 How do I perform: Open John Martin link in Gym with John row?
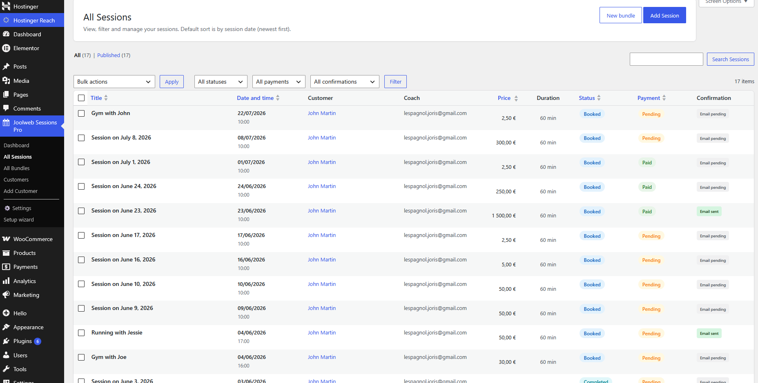pyautogui.click(x=322, y=113)
